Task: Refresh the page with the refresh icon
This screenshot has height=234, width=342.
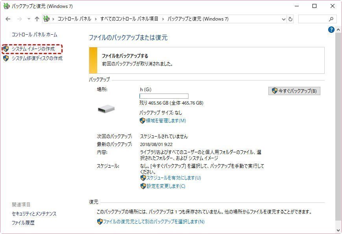Action: coord(290,19)
